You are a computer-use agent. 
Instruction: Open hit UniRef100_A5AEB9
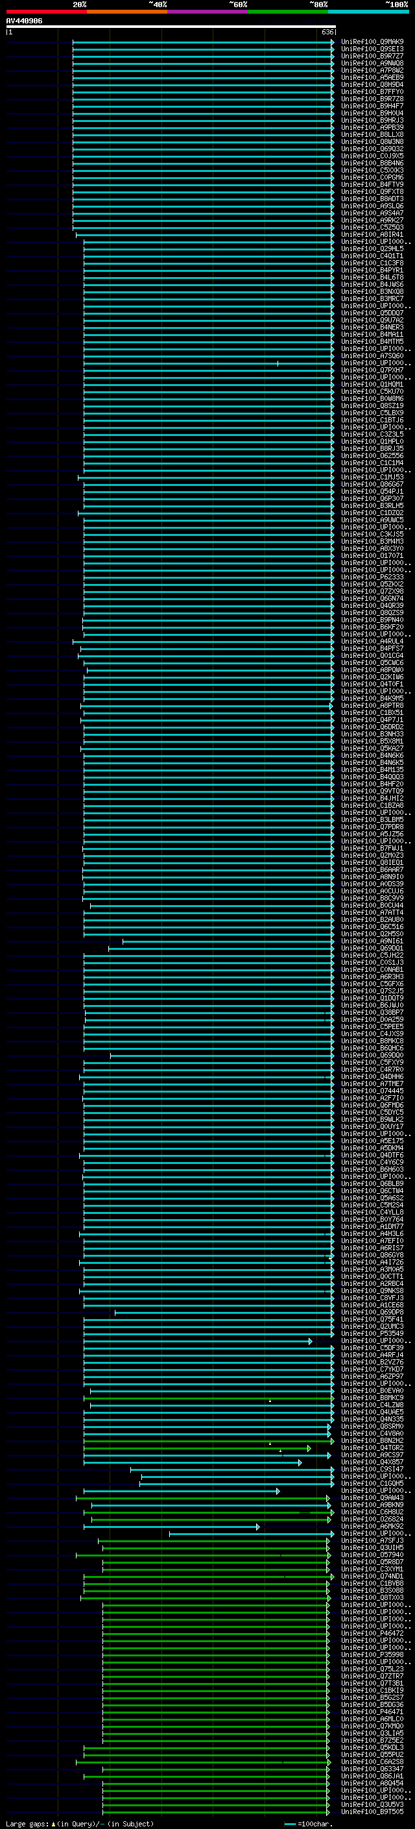pyautogui.click(x=372, y=77)
